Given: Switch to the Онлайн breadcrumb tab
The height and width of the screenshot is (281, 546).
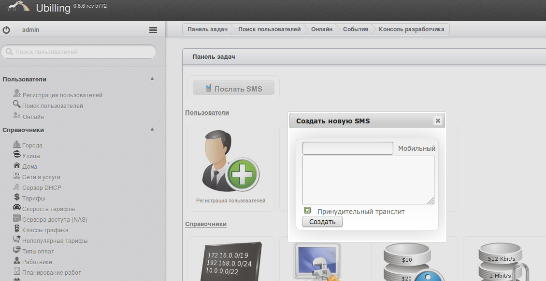Looking at the screenshot, I should coord(322,29).
